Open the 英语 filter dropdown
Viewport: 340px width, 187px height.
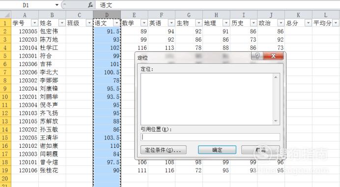[171, 23]
